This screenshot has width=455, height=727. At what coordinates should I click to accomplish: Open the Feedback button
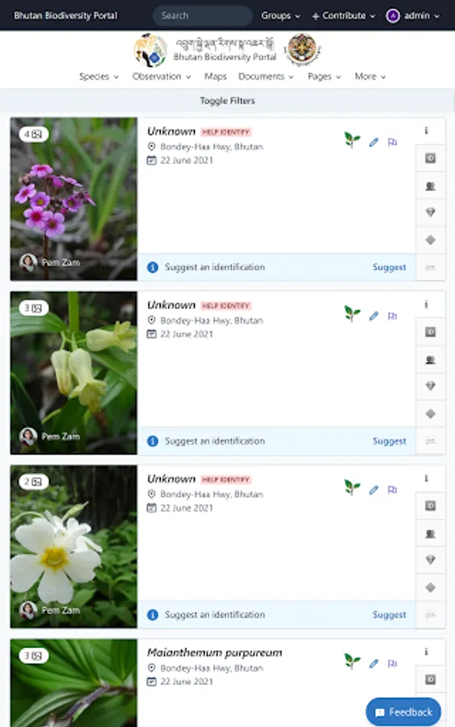[x=403, y=712]
